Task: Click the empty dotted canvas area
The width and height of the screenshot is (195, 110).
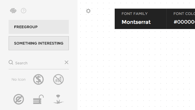Action: (136, 70)
